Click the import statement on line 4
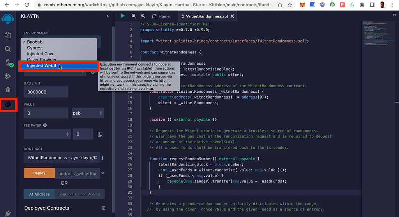 (x=224, y=41)
